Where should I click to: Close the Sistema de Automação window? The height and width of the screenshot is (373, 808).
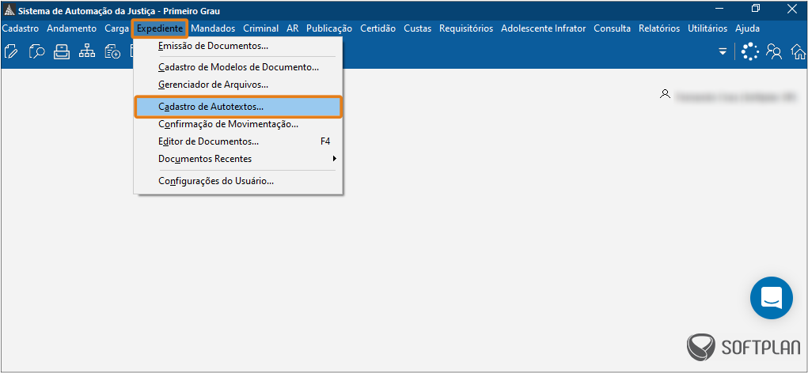[791, 8]
